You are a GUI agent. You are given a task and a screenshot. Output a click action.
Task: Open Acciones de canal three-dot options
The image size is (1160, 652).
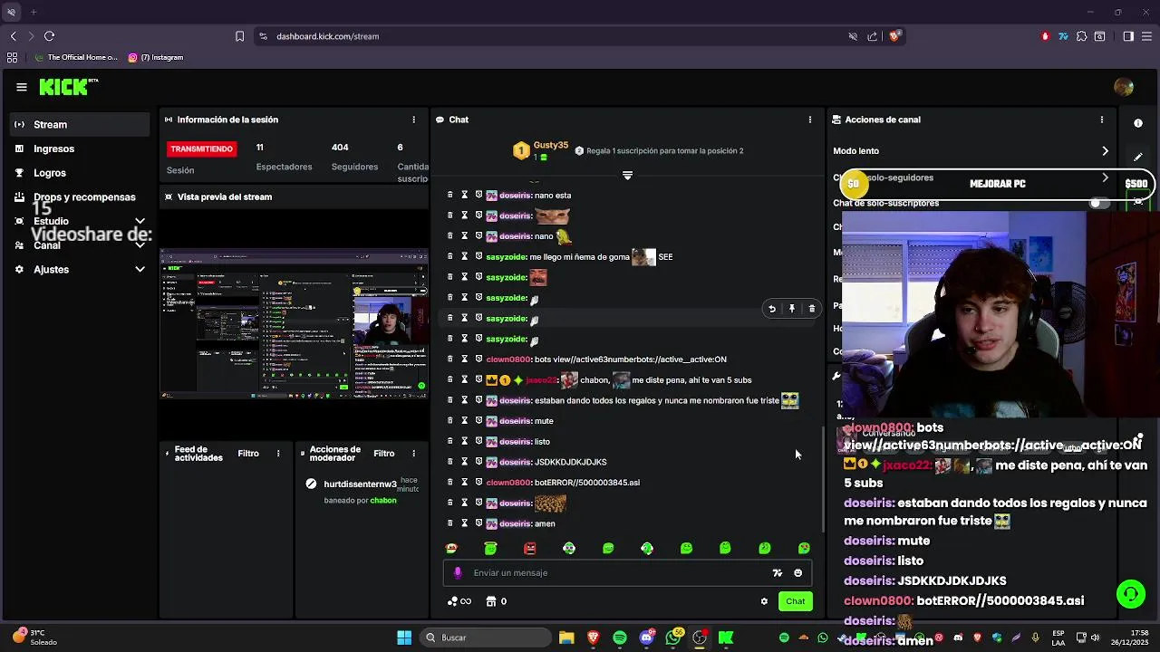(x=1102, y=120)
